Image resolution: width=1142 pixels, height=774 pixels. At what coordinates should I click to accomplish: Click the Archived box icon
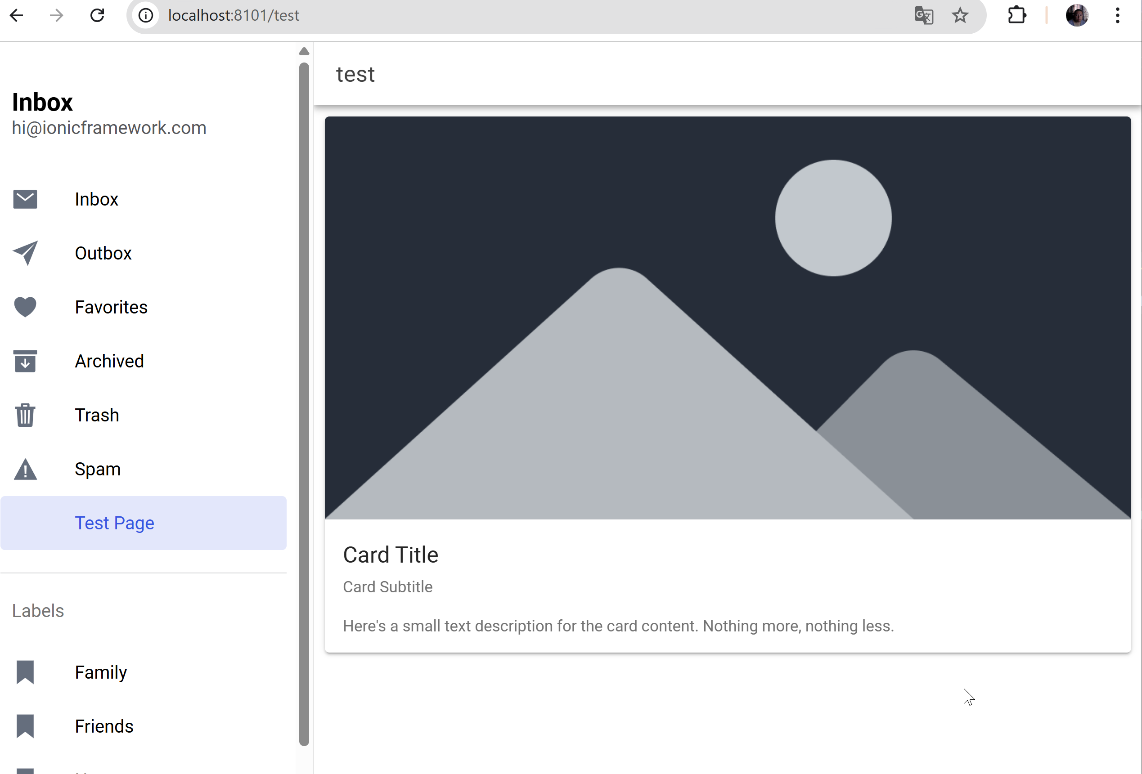(25, 361)
